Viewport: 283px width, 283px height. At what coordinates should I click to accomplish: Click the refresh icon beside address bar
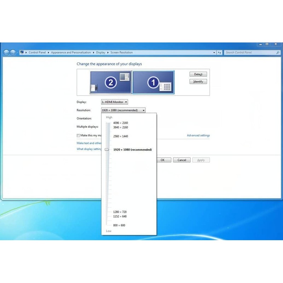pyautogui.click(x=219, y=52)
